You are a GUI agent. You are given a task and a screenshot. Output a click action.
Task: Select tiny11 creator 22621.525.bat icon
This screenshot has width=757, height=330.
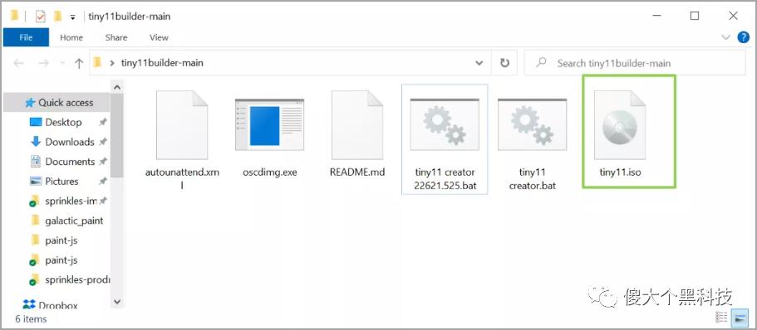pos(445,124)
